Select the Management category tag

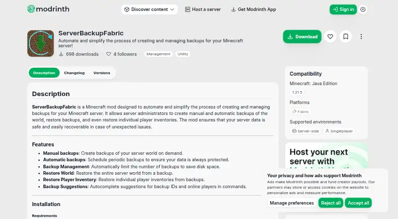[158, 54]
